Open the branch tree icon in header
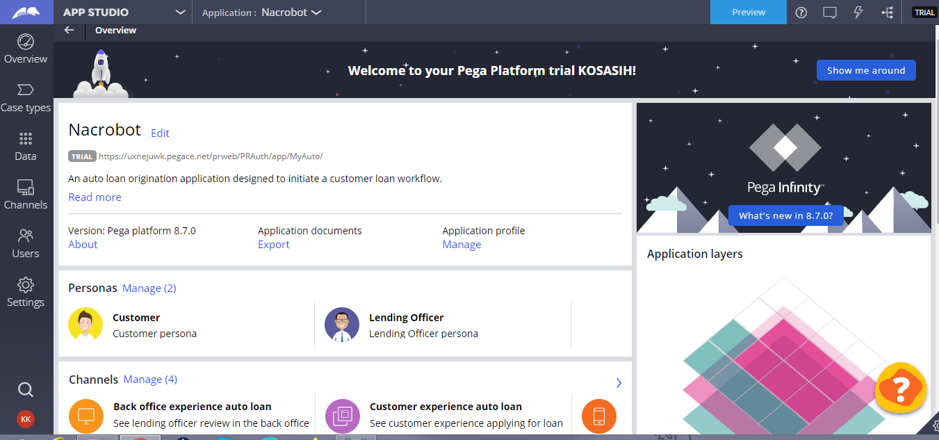This screenshot has width=939, height=440. click(x=887, y=13)
